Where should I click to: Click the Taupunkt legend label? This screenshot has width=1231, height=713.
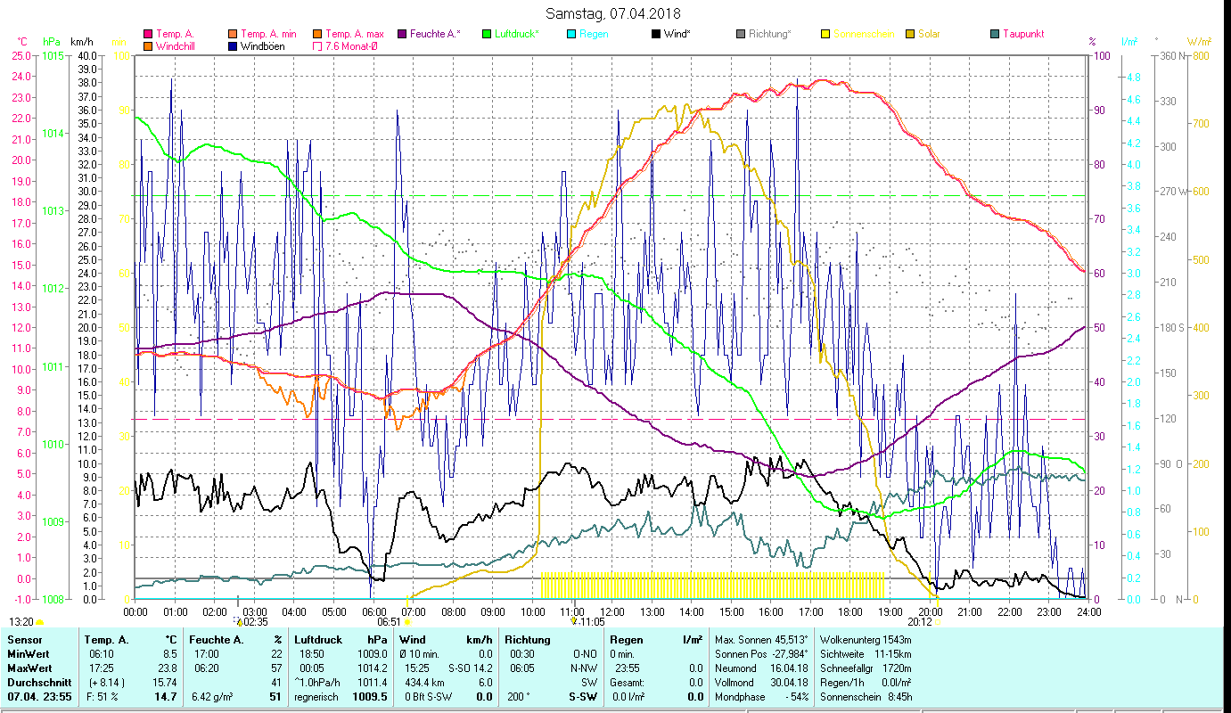coord(1023,34)
